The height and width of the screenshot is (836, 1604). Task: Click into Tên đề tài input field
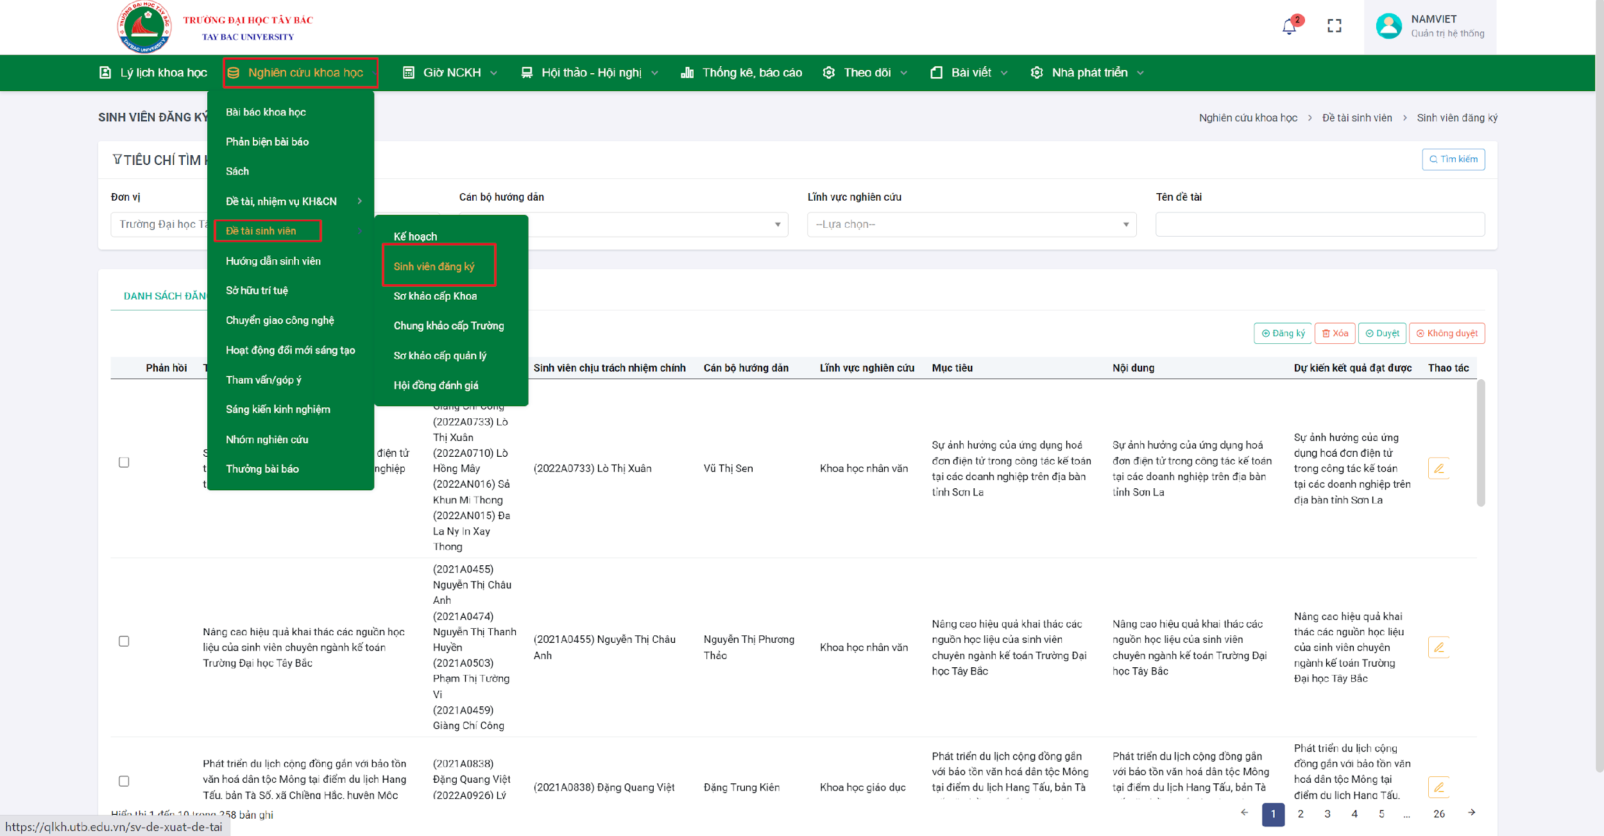[x=1320, y=225]
